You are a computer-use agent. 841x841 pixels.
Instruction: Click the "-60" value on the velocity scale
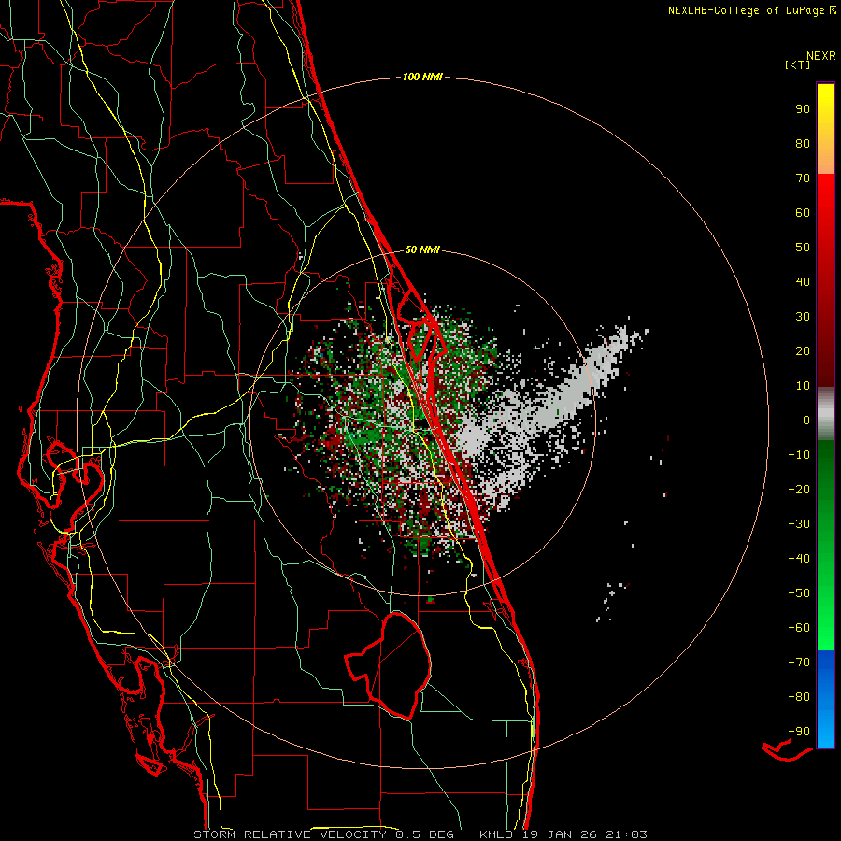[799, 628]
